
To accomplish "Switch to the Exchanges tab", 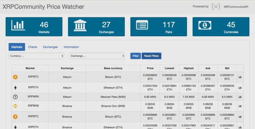I will (50, 47).
